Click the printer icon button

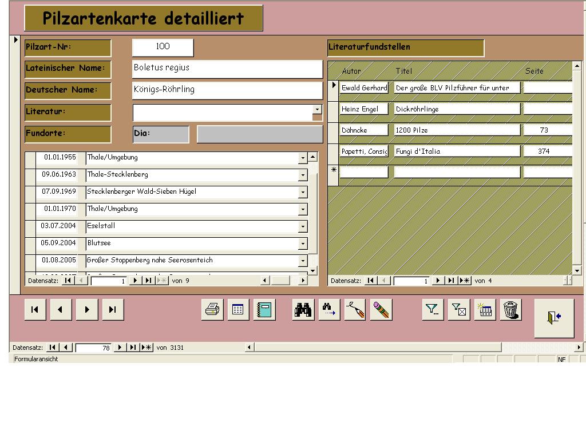point(212,310)
